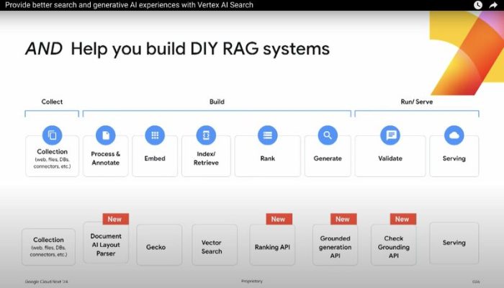Click the Proprietary footer label
Viewport: 504px width, 288px height.
(252, 282)
